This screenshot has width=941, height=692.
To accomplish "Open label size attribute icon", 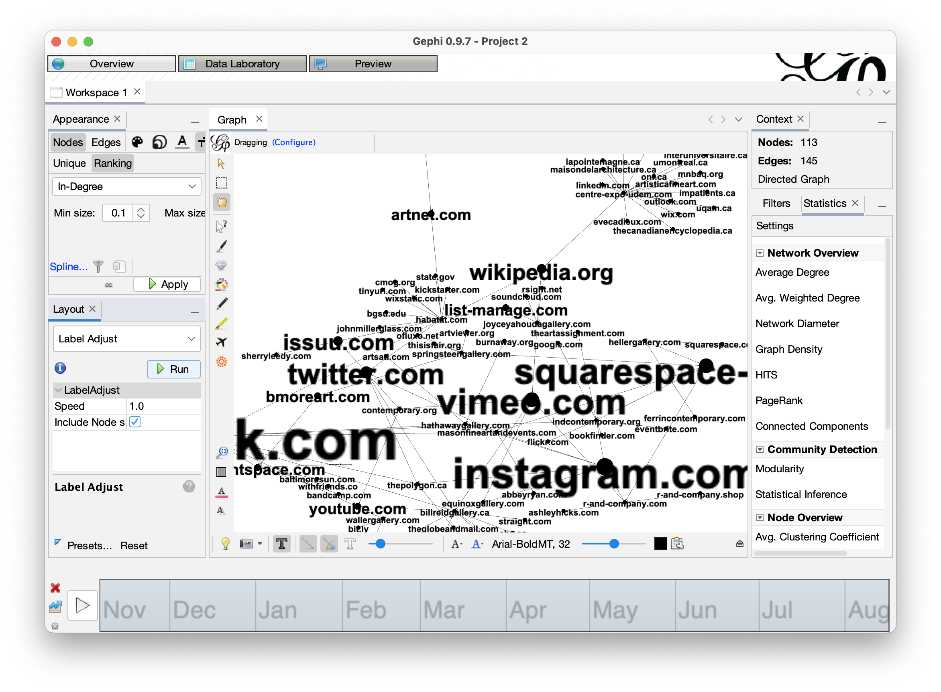I will (201, 142).
